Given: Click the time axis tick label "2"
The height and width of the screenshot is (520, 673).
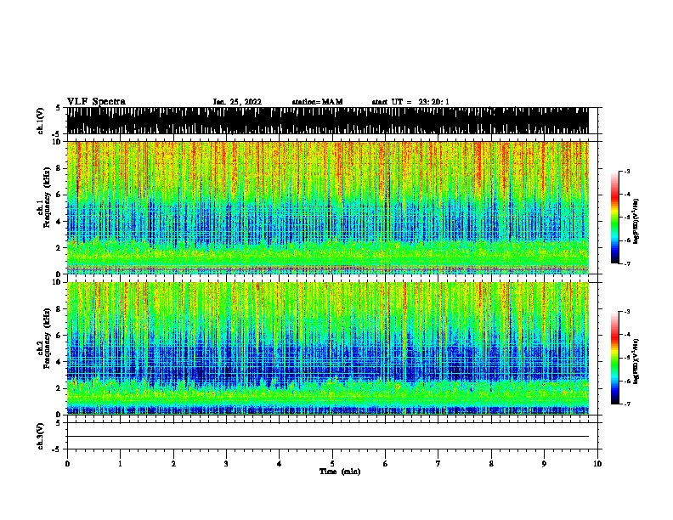Looking at the screenshot, I should pyautogui.click(x=173, y=464).
